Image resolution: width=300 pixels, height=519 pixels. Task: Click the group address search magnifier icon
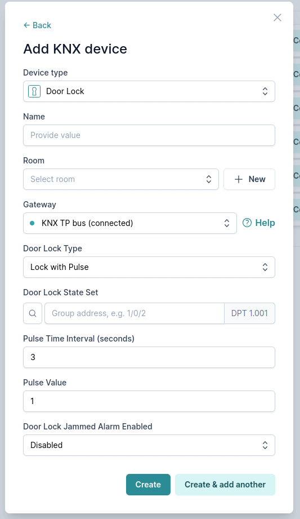[33, 313]
